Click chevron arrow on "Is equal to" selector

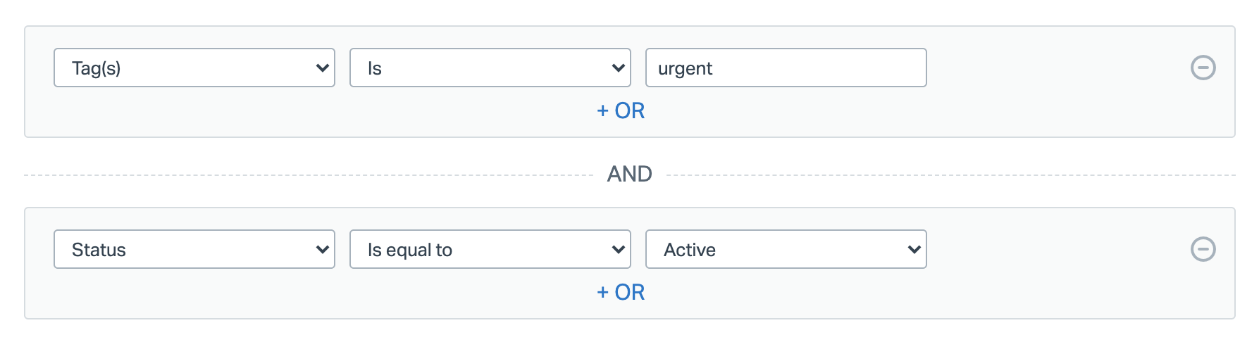[x=618, y=250]
